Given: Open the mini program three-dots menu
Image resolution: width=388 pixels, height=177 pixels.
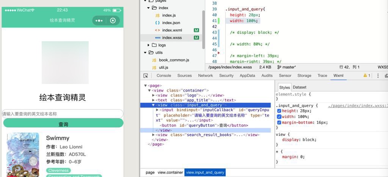Looking at the screenshot, I should coord(99,21).
